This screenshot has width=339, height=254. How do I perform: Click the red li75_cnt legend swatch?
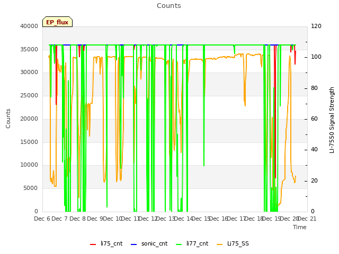[93, 244]
